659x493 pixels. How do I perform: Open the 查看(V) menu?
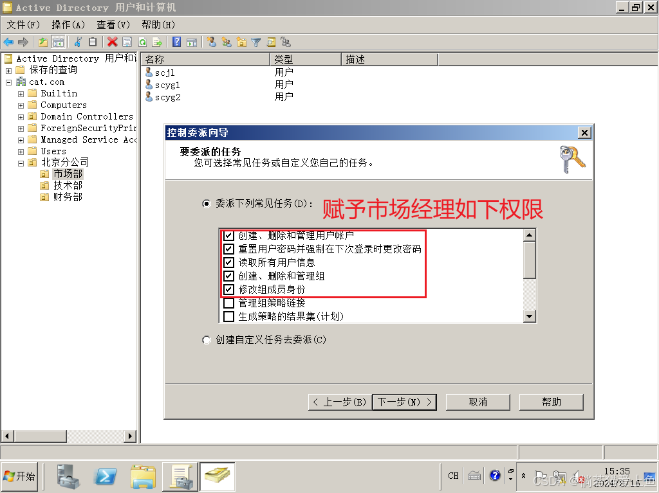(x=113, y=25)
